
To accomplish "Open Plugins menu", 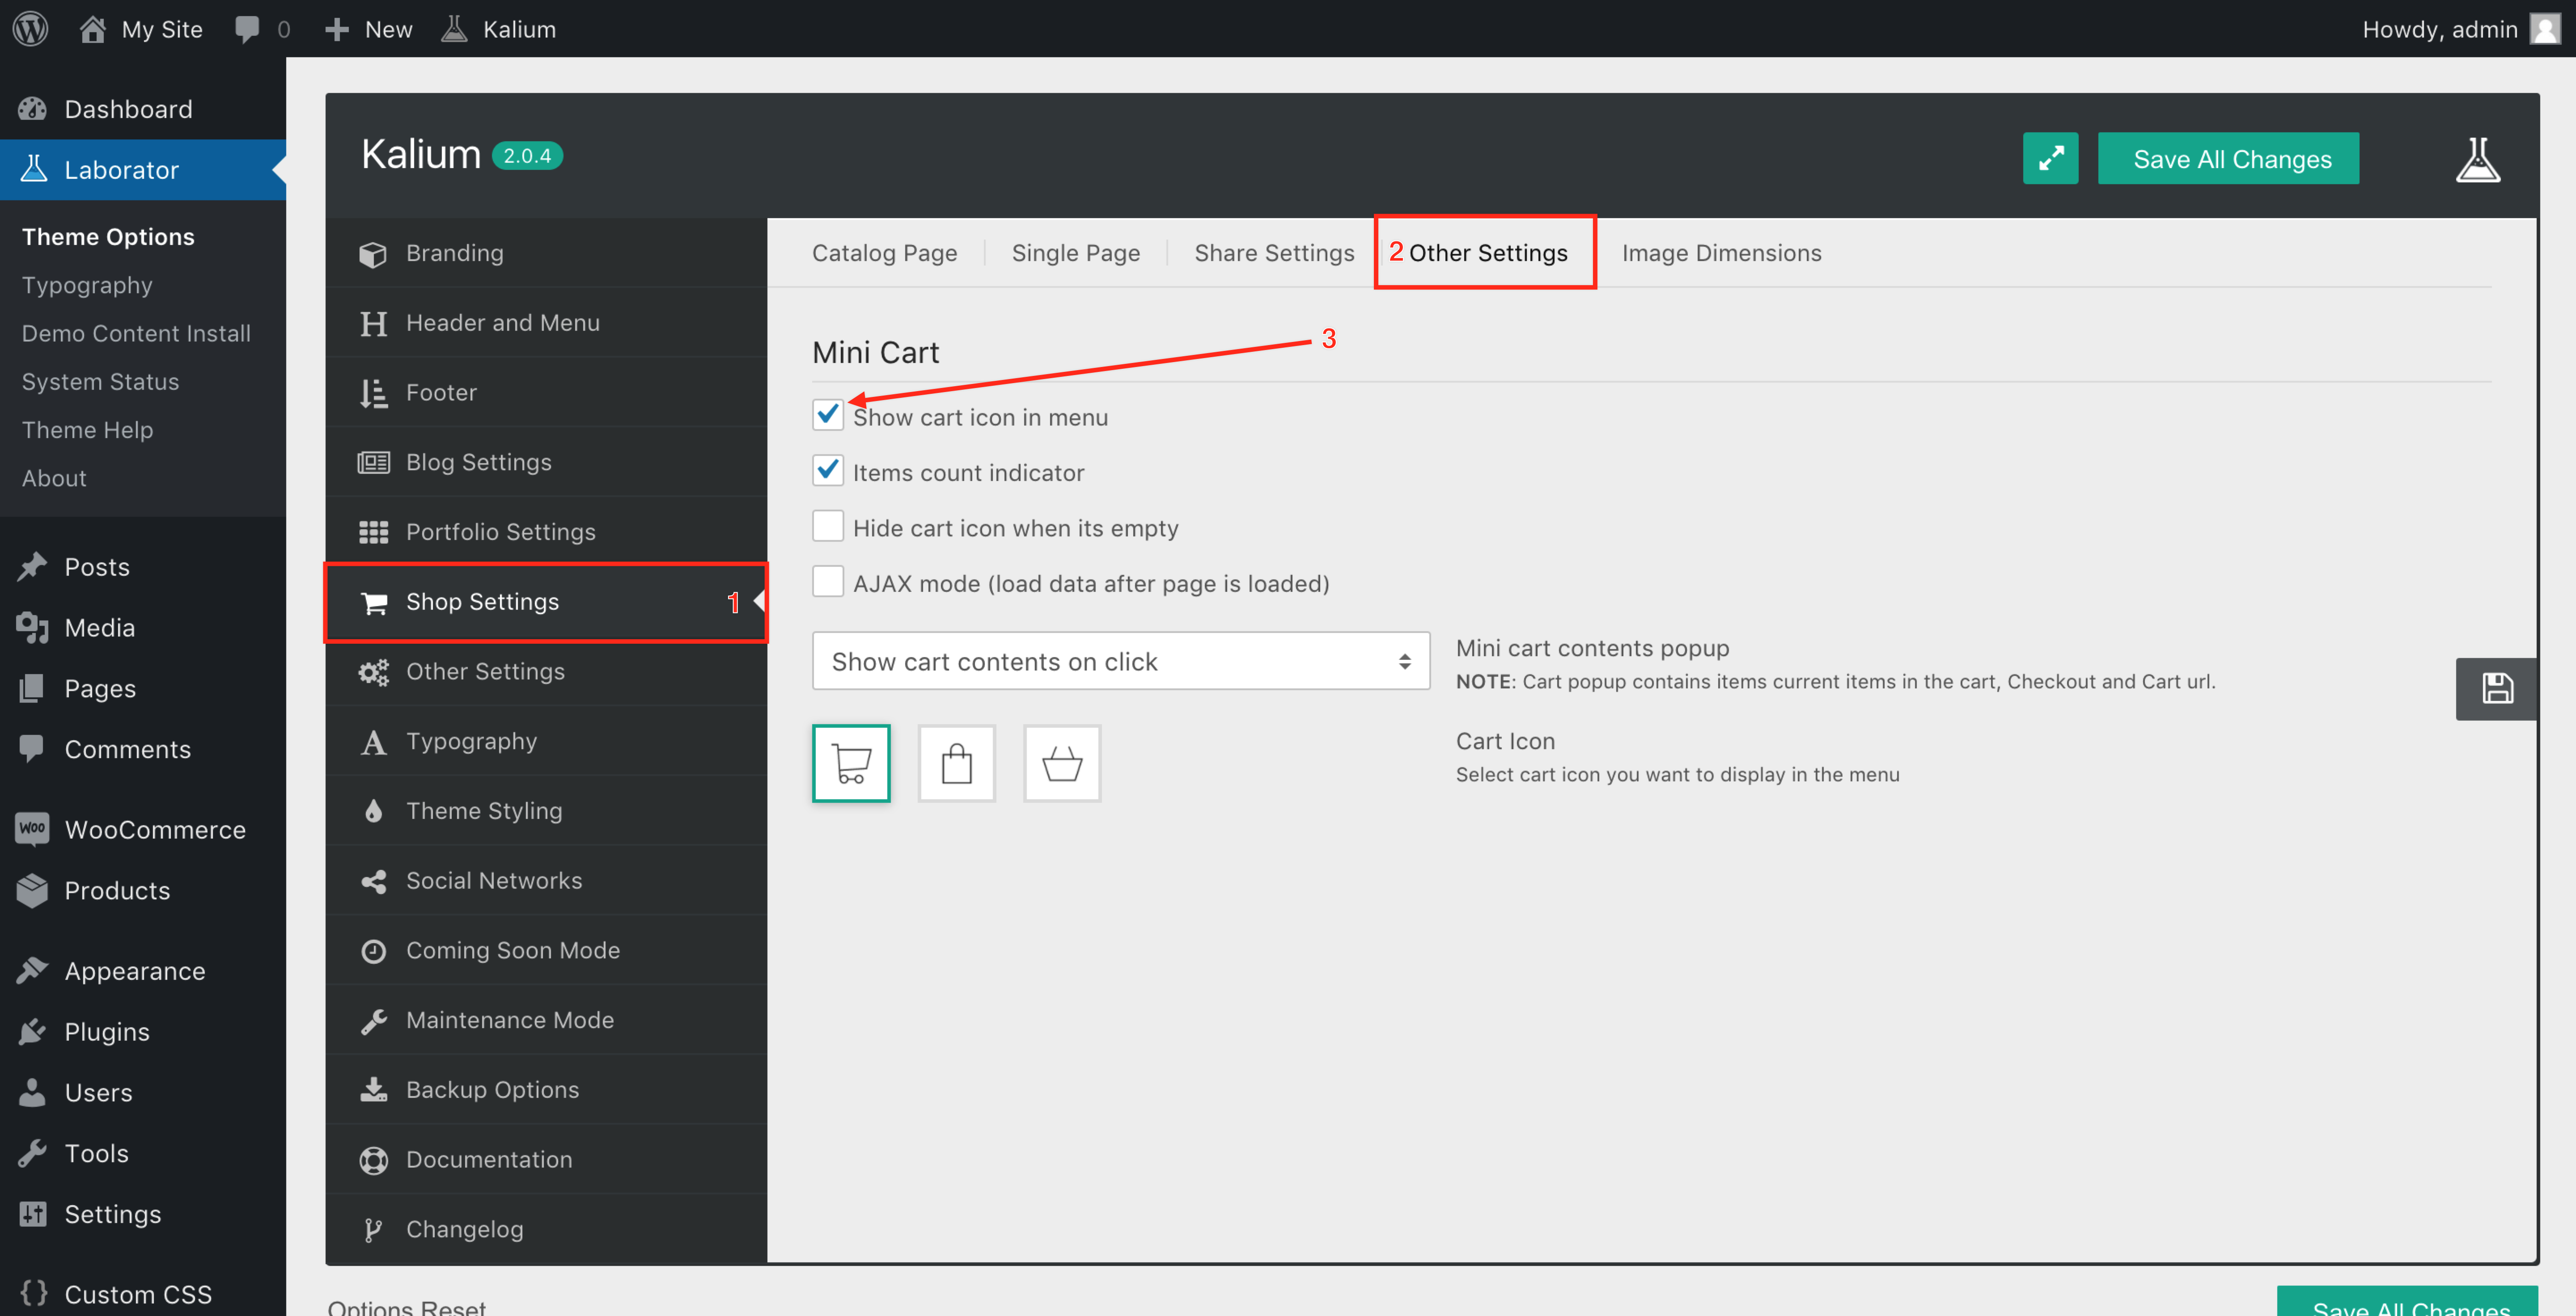I will [x=143, y=1031].
